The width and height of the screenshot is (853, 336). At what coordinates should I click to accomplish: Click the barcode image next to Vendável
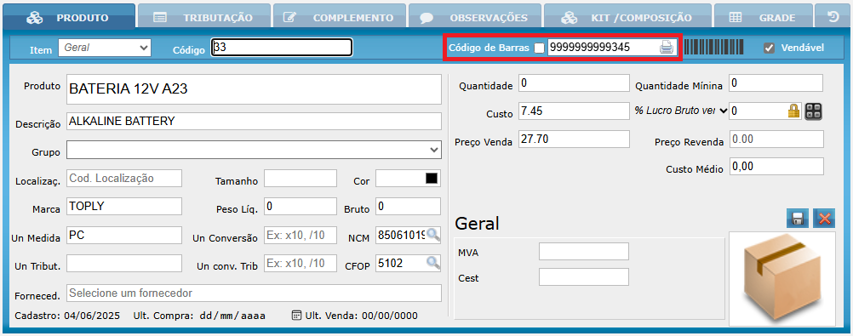pos(713,48)
